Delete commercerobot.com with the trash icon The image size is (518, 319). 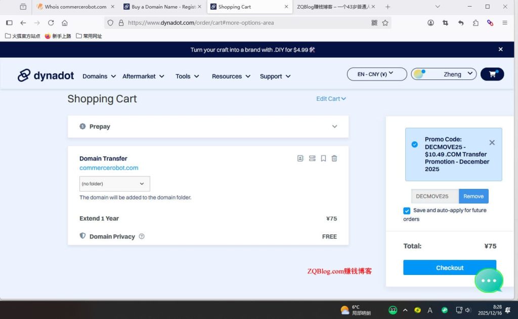pos(334,158)
